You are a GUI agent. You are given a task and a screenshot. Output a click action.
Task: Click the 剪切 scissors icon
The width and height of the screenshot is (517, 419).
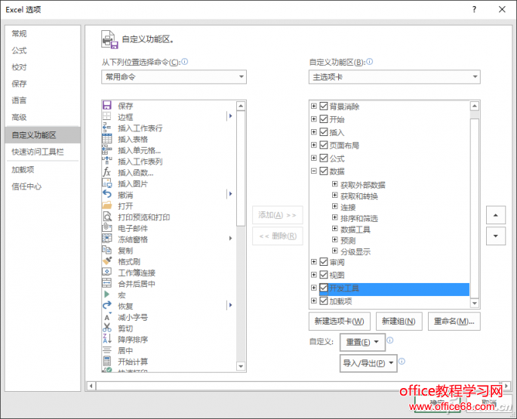coord(107,328)
